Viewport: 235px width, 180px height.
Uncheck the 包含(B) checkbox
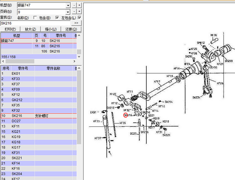(57, 18)
